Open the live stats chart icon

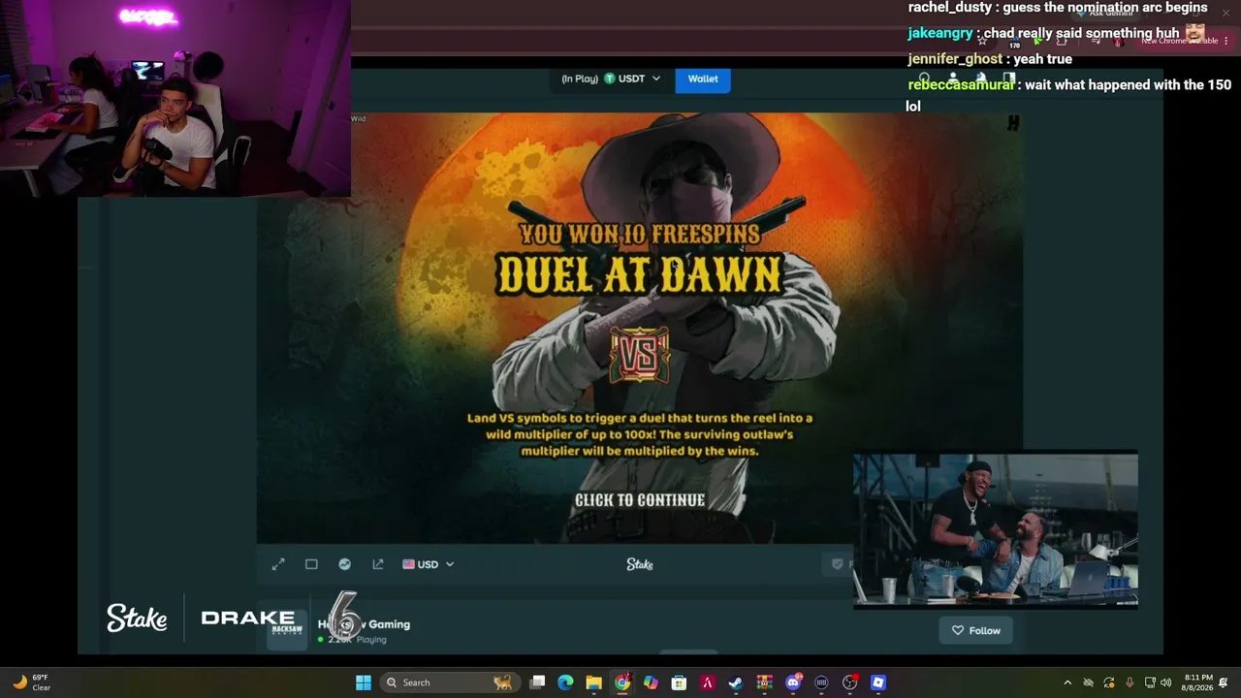[x=344, y=564]
